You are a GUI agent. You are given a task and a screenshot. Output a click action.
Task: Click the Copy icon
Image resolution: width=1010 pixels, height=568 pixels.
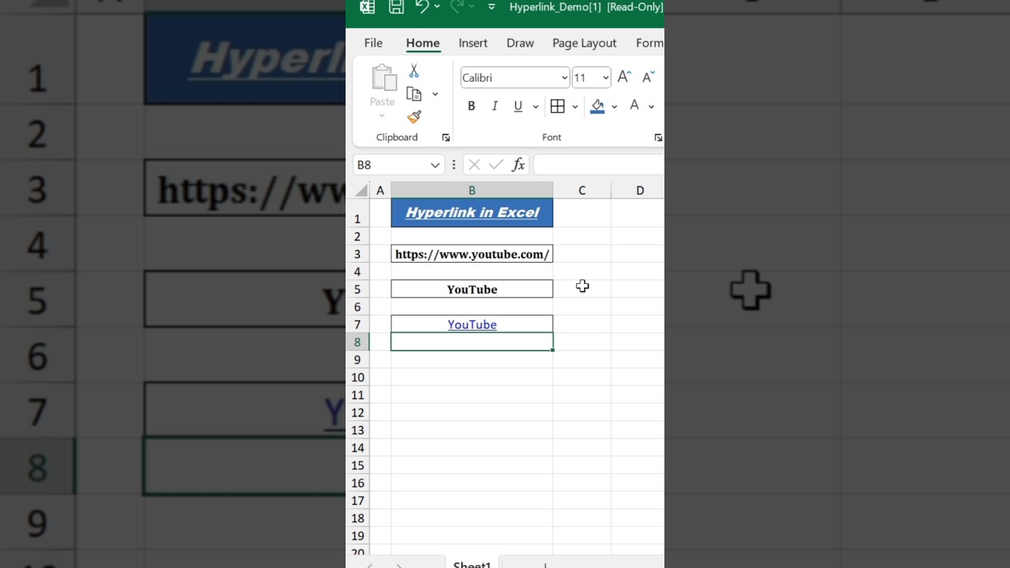[x=414, y=94]
